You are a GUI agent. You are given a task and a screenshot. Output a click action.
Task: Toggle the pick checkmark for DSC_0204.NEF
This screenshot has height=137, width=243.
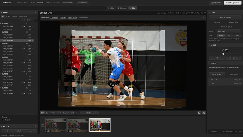tap(32, 41)
